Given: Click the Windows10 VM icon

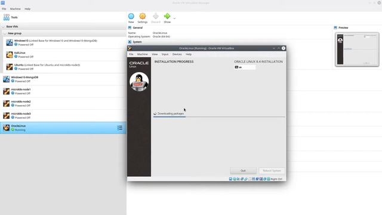Looking at the screenshot, I should (10, 42).
